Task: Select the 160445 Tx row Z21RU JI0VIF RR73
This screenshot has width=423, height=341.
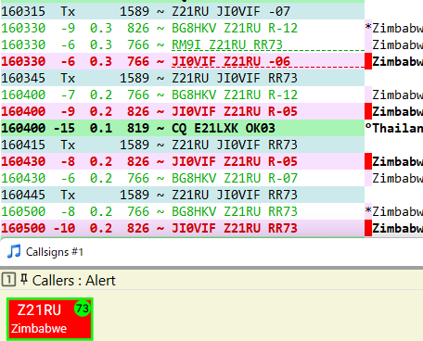Action: 183,195
